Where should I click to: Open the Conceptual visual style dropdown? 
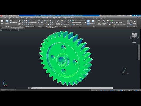tap(79, 21)
